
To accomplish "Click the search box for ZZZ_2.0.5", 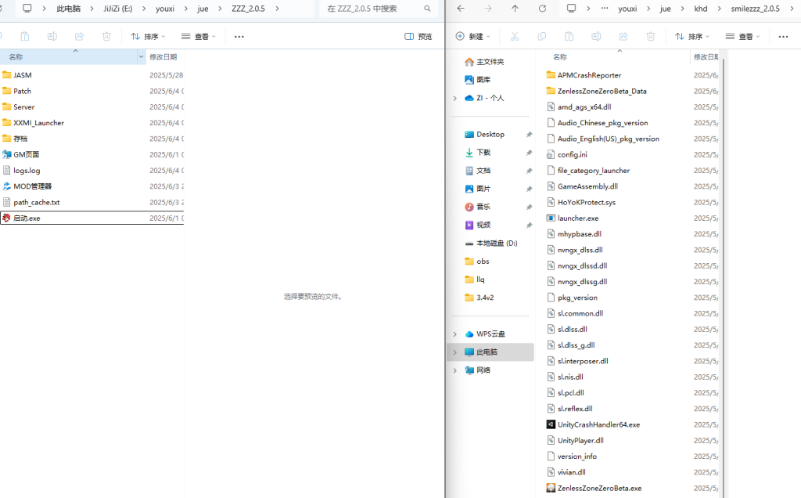I will 372,9.
